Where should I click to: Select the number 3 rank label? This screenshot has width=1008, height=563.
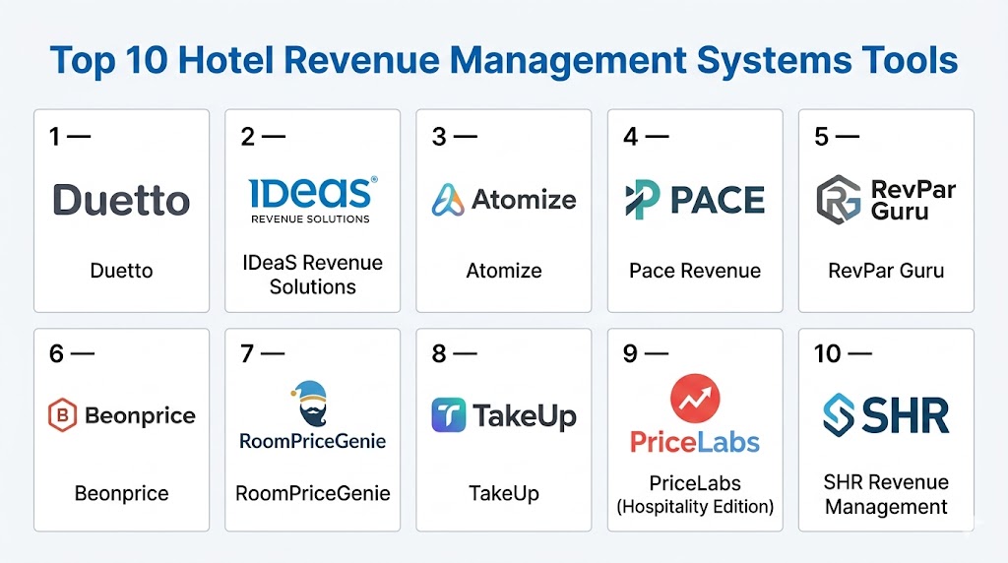[439, 137]
